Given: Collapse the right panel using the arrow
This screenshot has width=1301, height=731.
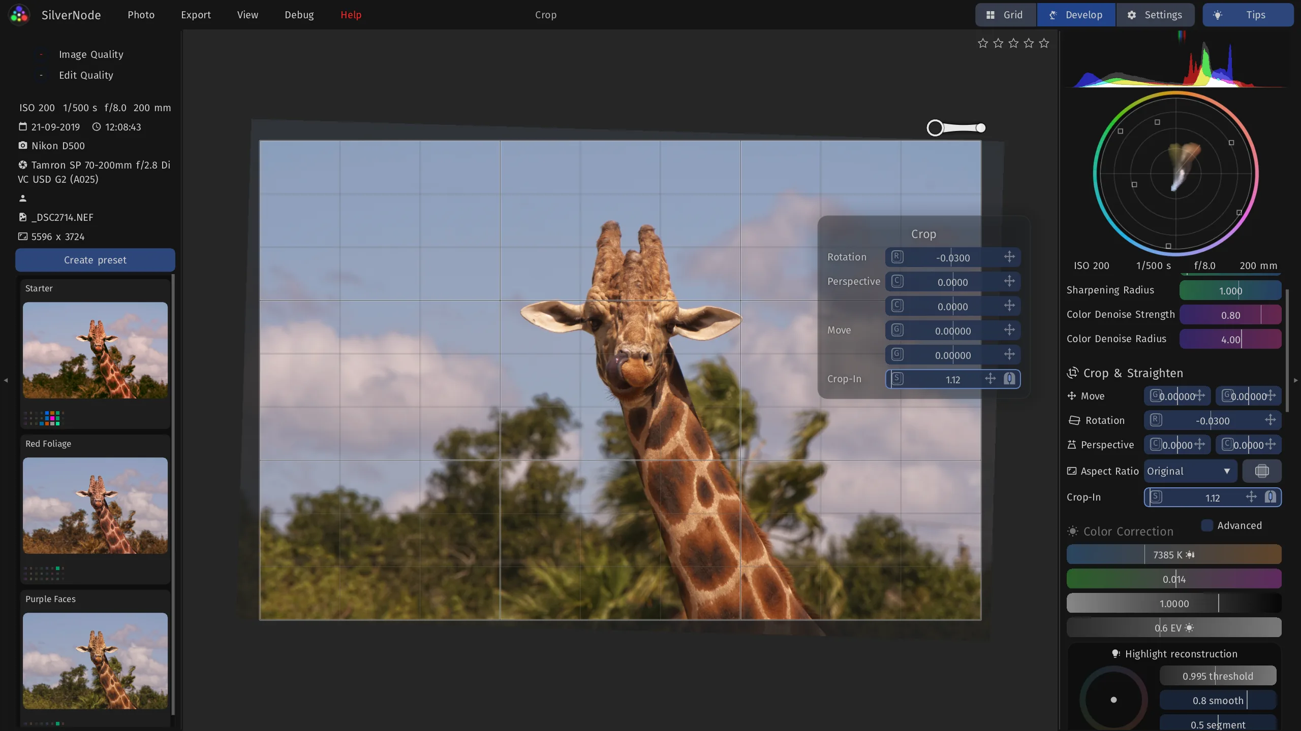Looking at the screenshot, I should (1295, 380).
